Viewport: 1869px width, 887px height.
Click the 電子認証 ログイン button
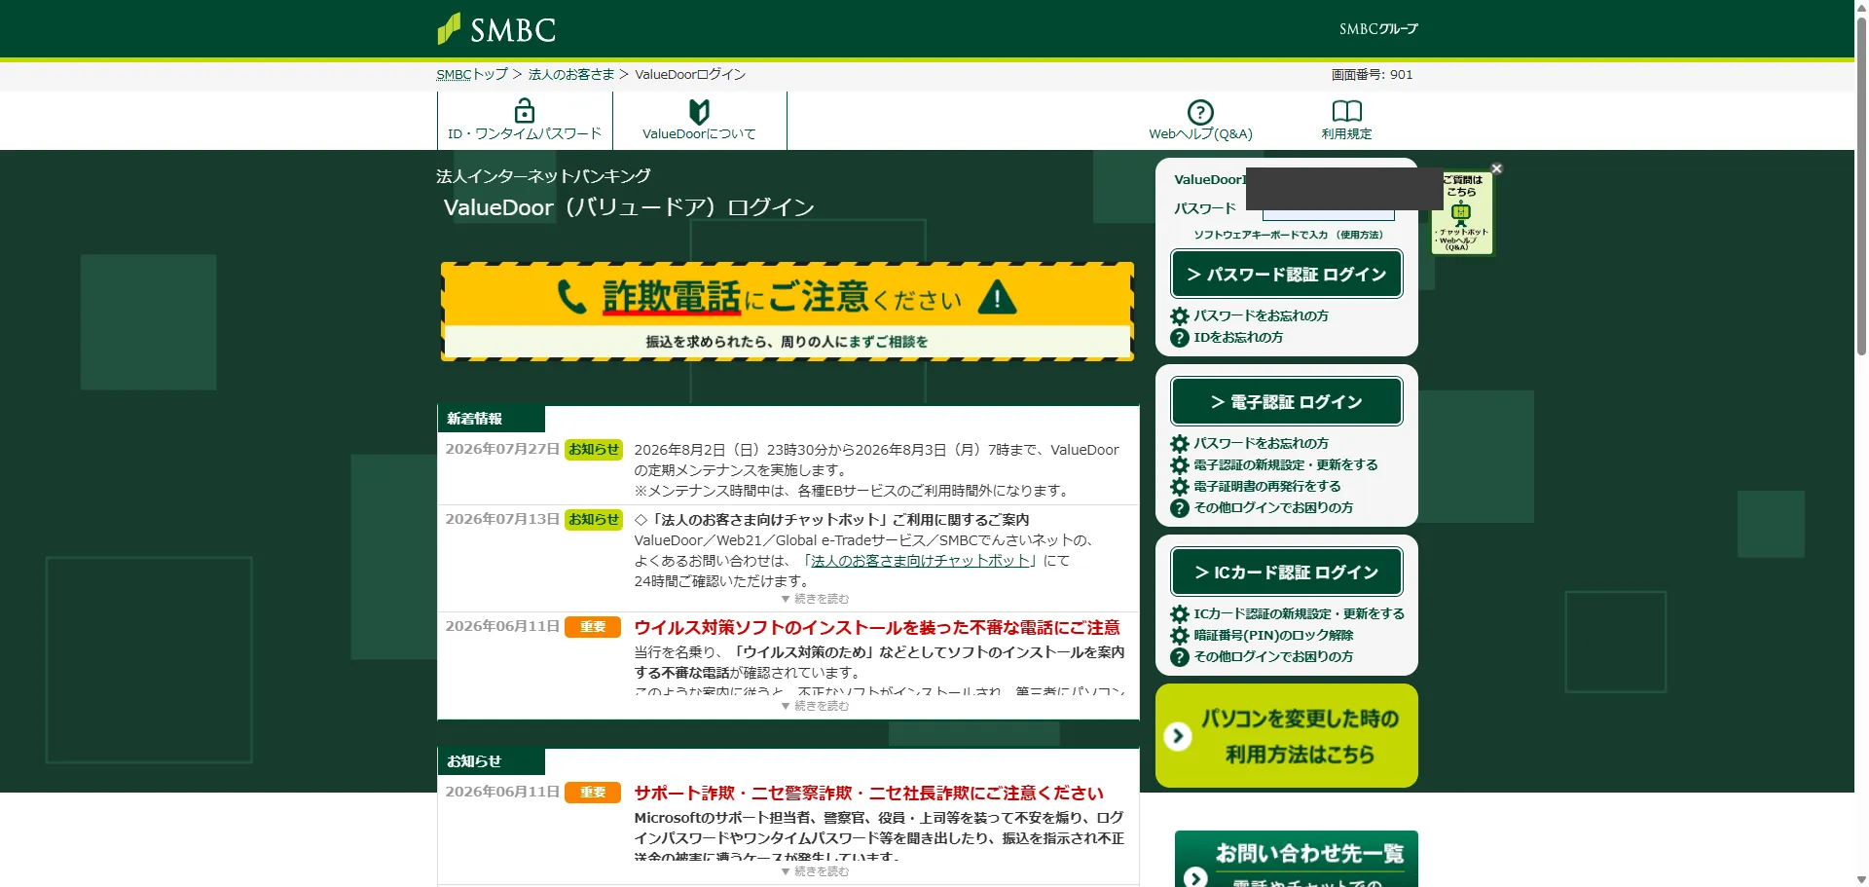pyautogui.click(x=1286, y=402)
